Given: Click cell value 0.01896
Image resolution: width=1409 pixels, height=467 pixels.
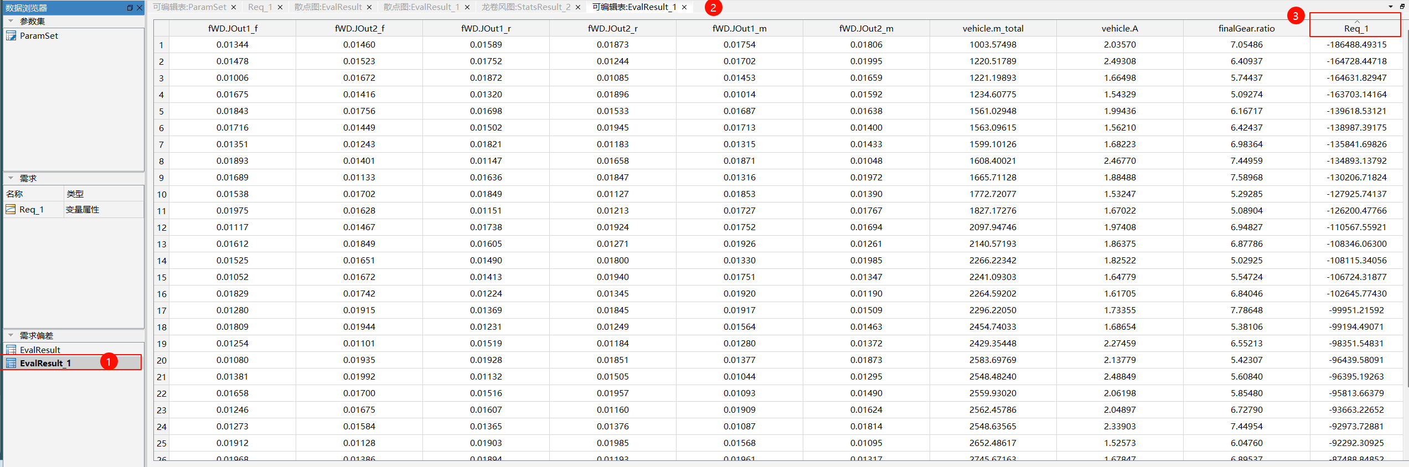Looking at the screenshot, I should tap(613, 94).
